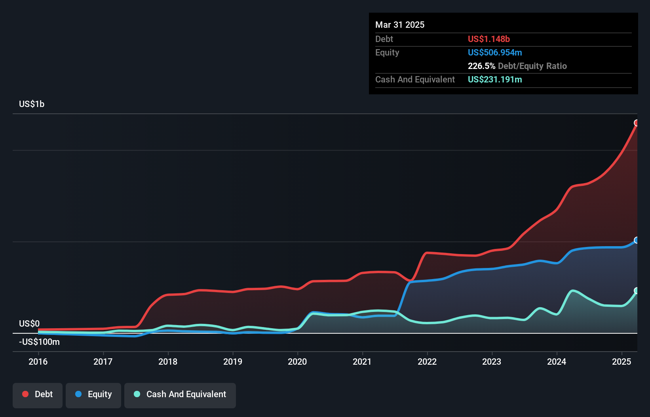The width and height of the screenshot is (650, 417).
Task: Click the US$231.191m cash value in tooltip
Action: [495, 79]
